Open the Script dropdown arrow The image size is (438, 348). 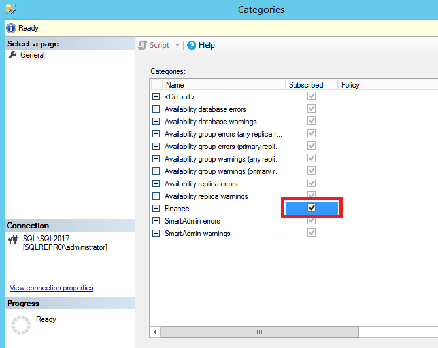point(177,45)
